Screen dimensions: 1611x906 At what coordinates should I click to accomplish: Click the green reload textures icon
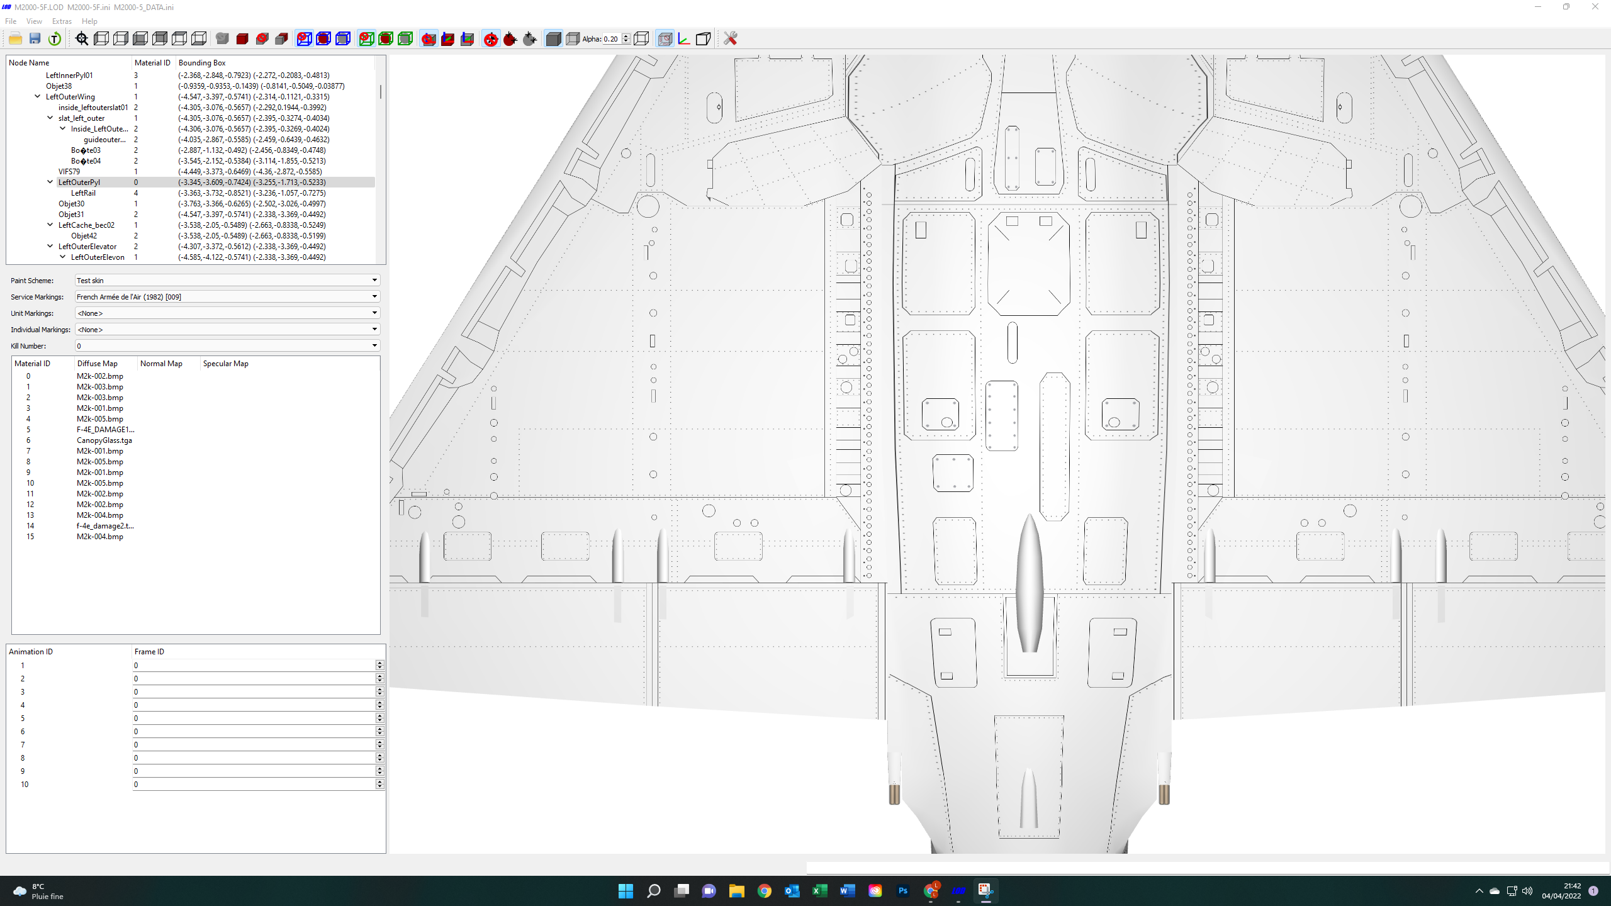tap(55, 39)
